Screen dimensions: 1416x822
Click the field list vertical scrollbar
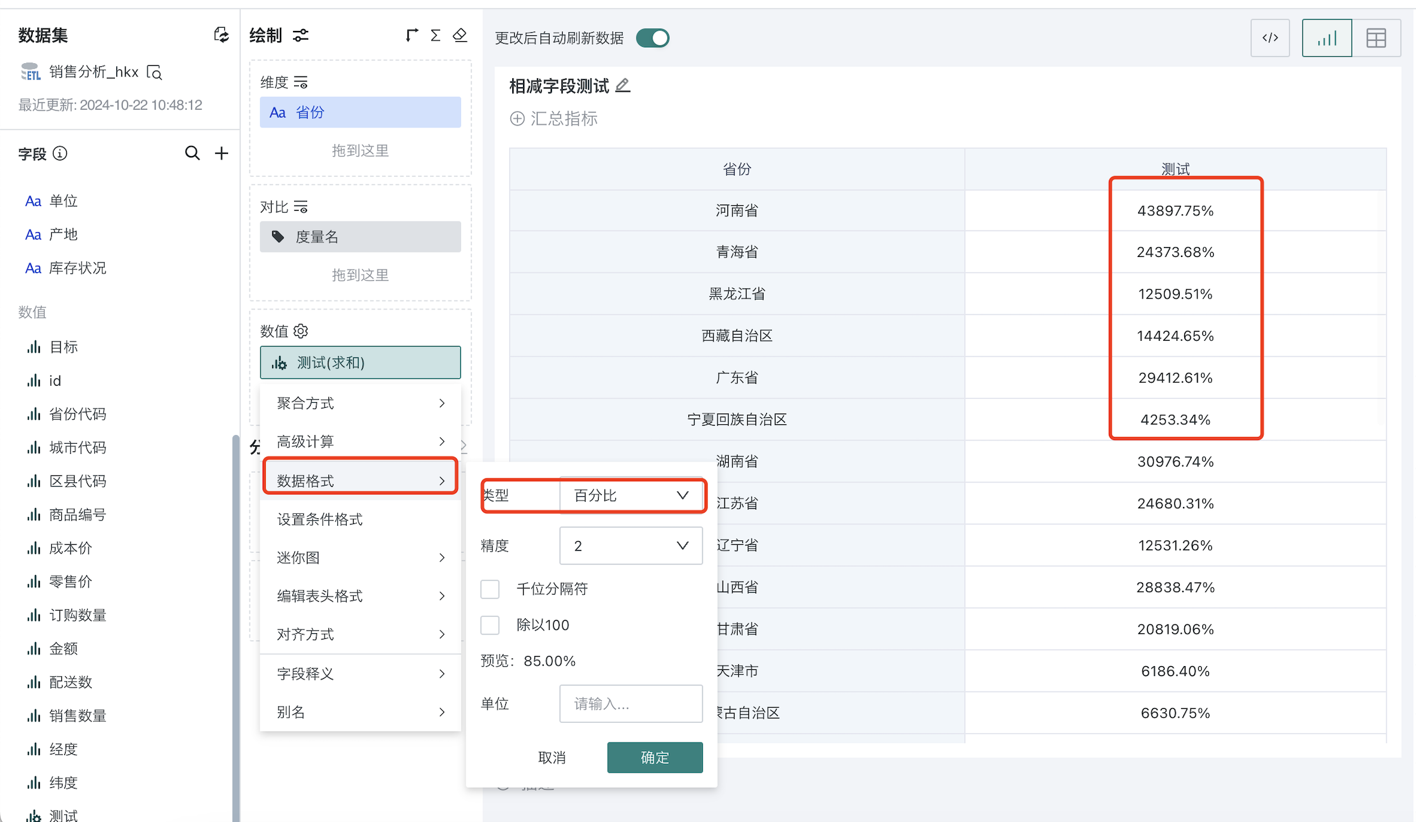[236, 628]
